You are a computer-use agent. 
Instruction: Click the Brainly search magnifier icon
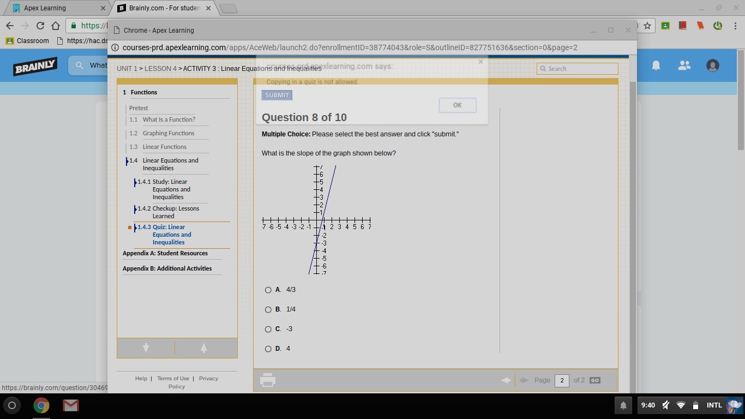pos(80,65)
